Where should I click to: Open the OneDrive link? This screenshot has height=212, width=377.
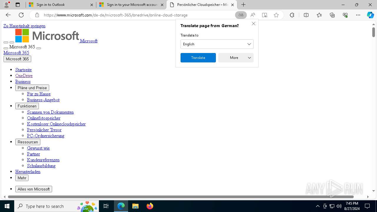(24, 76)
